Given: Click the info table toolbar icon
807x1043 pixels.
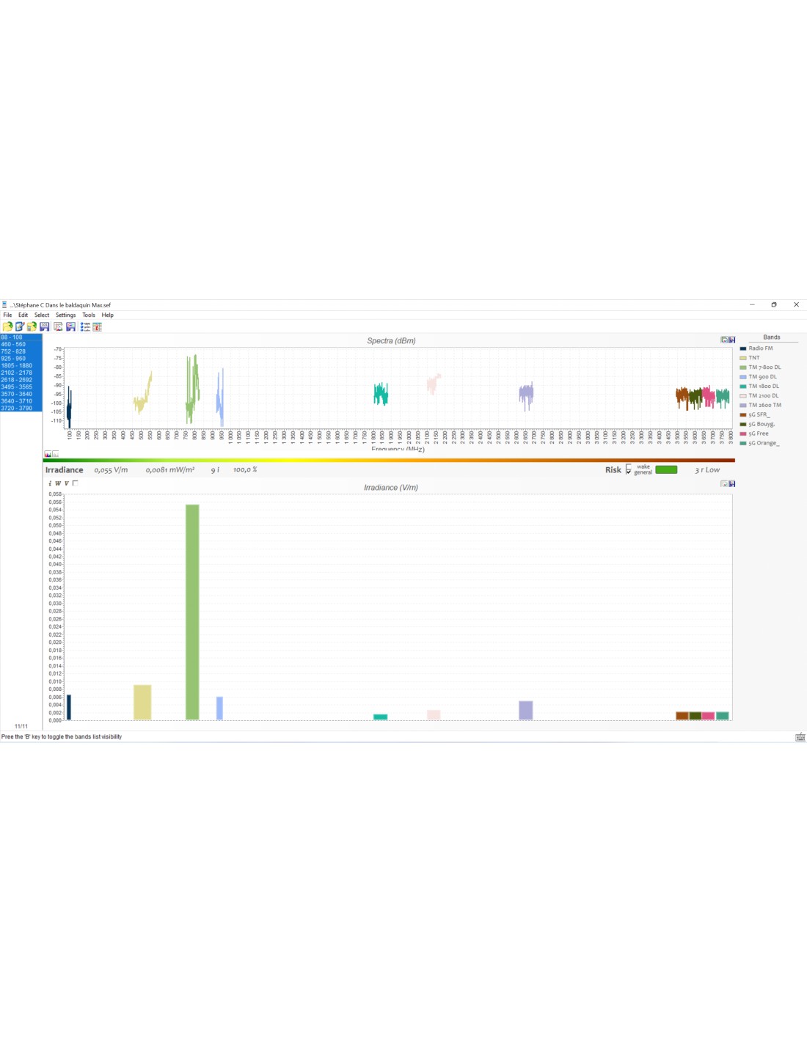Looking at the screenshot, I should [97, 326].
